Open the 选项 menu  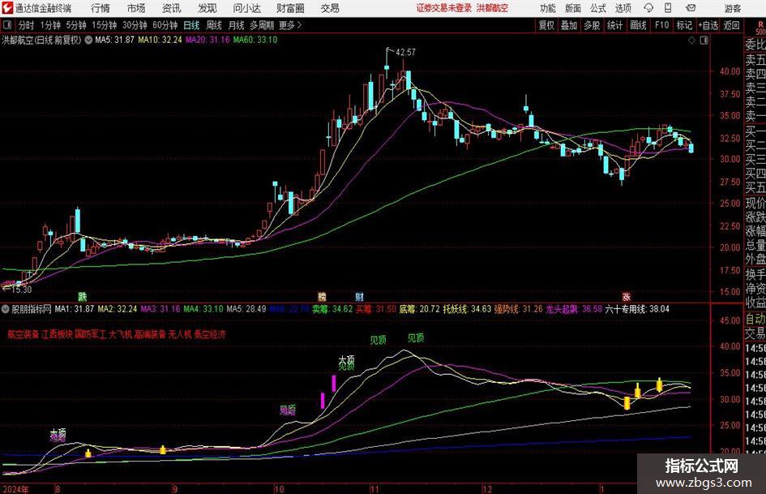pyautogui.click(x=623, y=8)
